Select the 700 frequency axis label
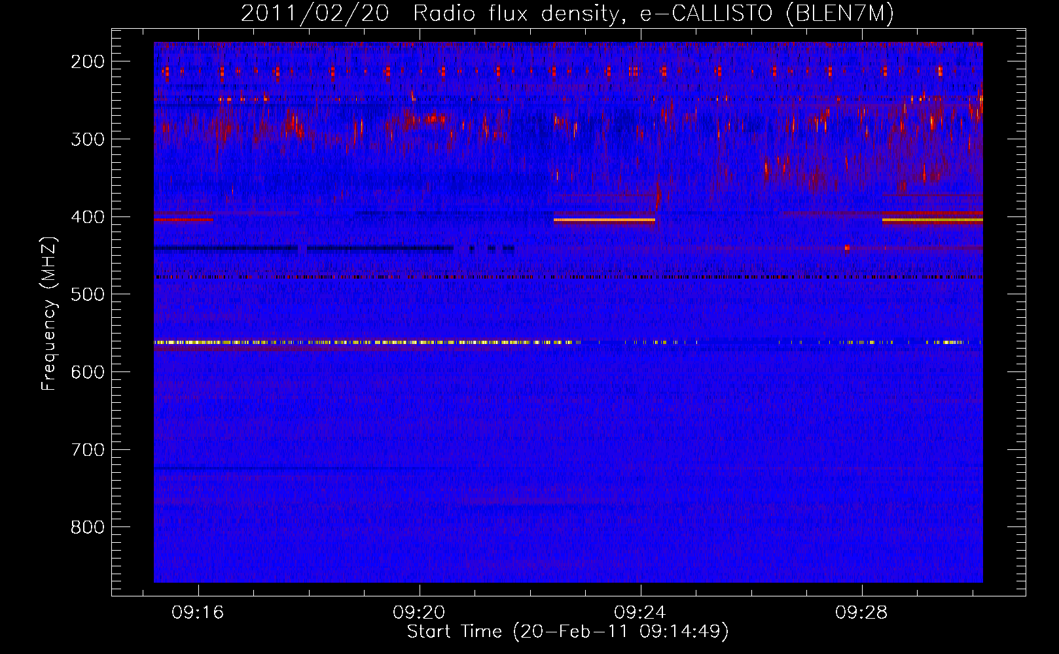The height and width of the screenshot is (654, 1059). click(x=88, y=450)
